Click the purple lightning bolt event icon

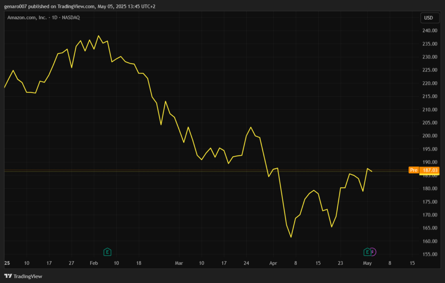pos(373,252)
